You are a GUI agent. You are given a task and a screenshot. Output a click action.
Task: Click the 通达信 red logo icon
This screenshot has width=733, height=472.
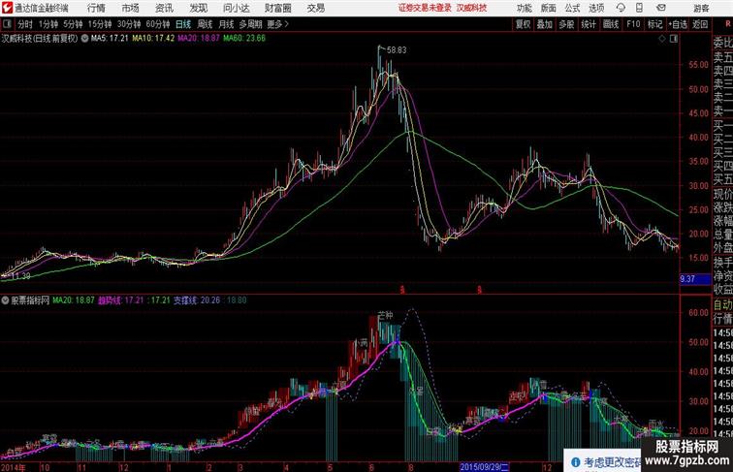[7, 8]
